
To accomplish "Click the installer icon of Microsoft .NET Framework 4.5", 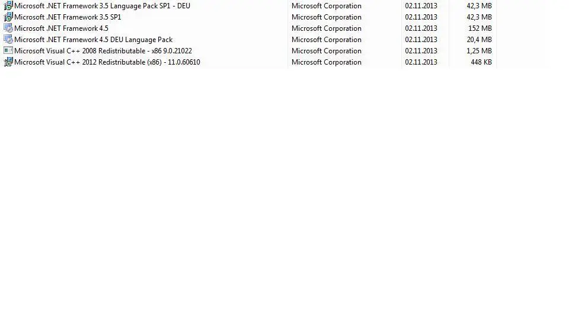I will (x=8, y=28).
